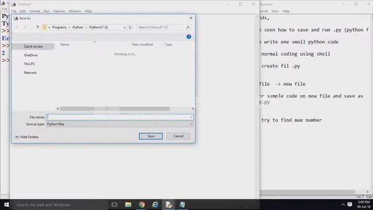Viewport: 373px width, 210px height.
Task: Click Python in the breadcrumb path
Action: pyautogui.click(x=78, y=27)
